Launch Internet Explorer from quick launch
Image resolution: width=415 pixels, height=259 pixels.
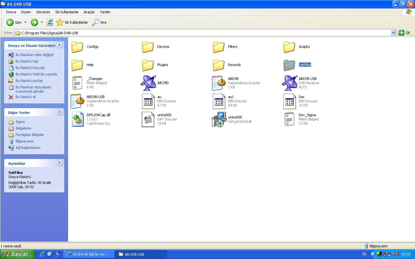click(42, 254)
